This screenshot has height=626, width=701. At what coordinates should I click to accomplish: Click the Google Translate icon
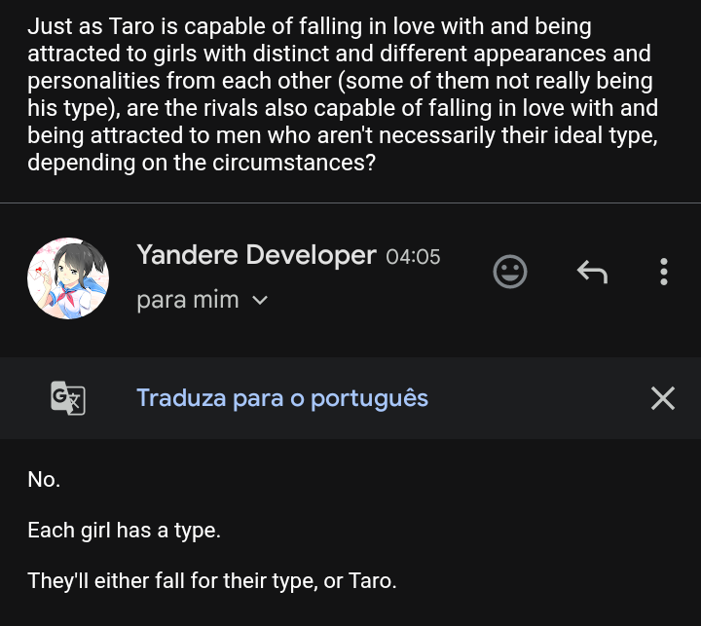[68, 397]
